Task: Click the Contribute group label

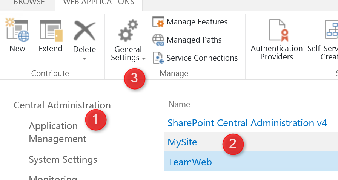Action: tap(50, 73)
